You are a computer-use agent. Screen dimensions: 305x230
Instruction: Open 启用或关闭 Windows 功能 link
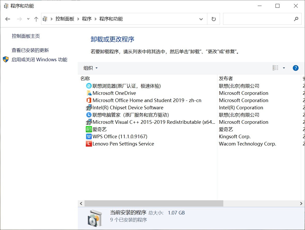click(x=39, y=59)
